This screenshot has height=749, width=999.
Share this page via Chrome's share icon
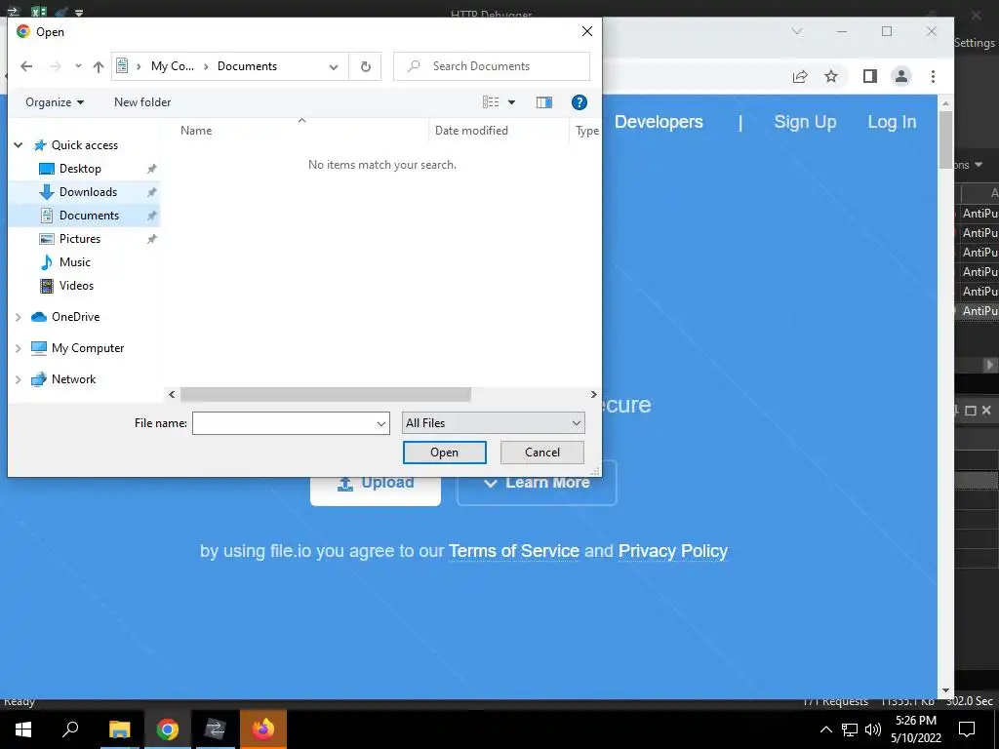(800, 76)
